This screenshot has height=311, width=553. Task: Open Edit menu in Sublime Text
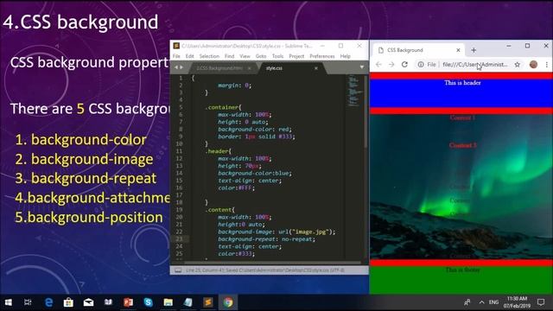point(190,56)
